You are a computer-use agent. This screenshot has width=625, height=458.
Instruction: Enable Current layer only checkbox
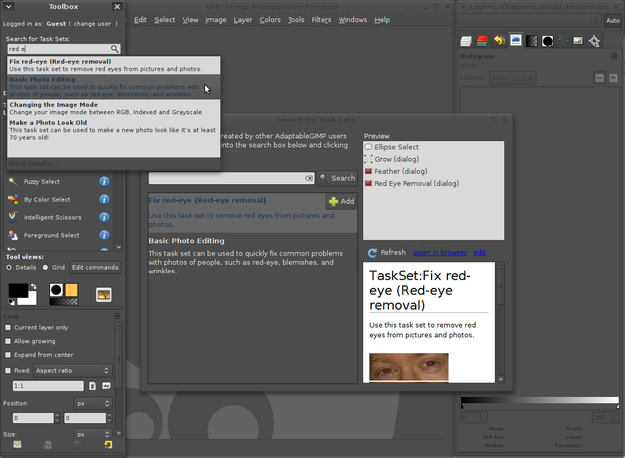pos(7,327)
